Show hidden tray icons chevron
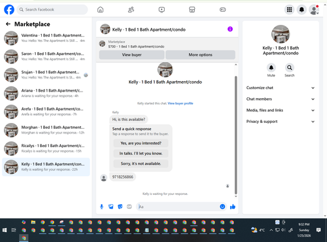Viewport: 327px width, 242px height. (271, 230)
